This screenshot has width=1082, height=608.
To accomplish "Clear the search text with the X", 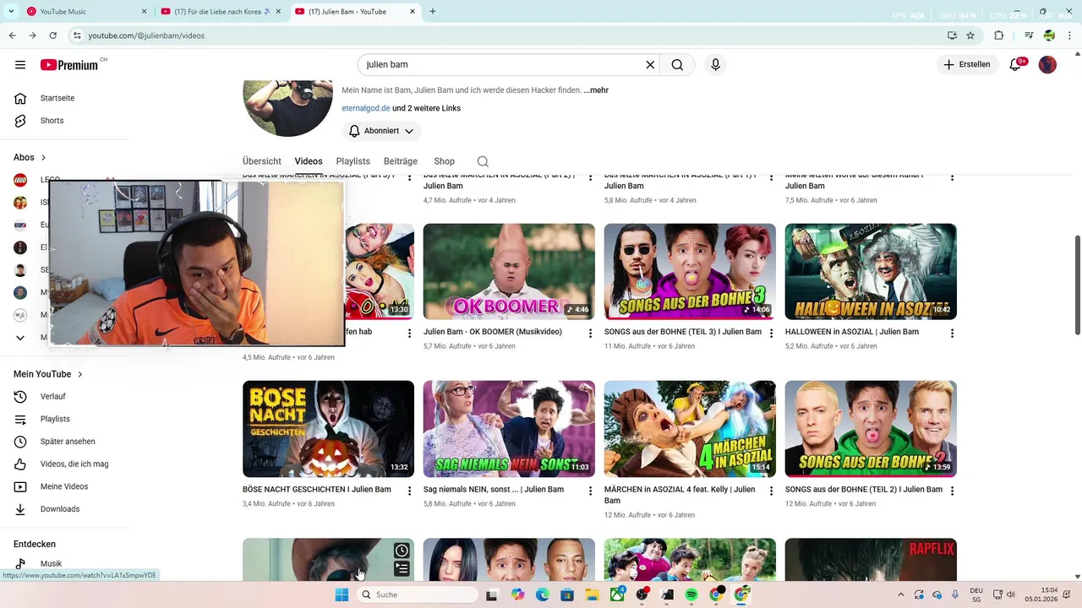I will (650, 65).
